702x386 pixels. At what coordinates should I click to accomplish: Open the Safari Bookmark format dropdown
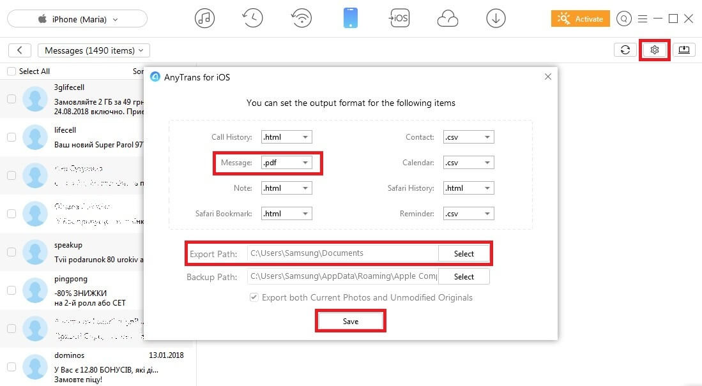tap(287, 213)
